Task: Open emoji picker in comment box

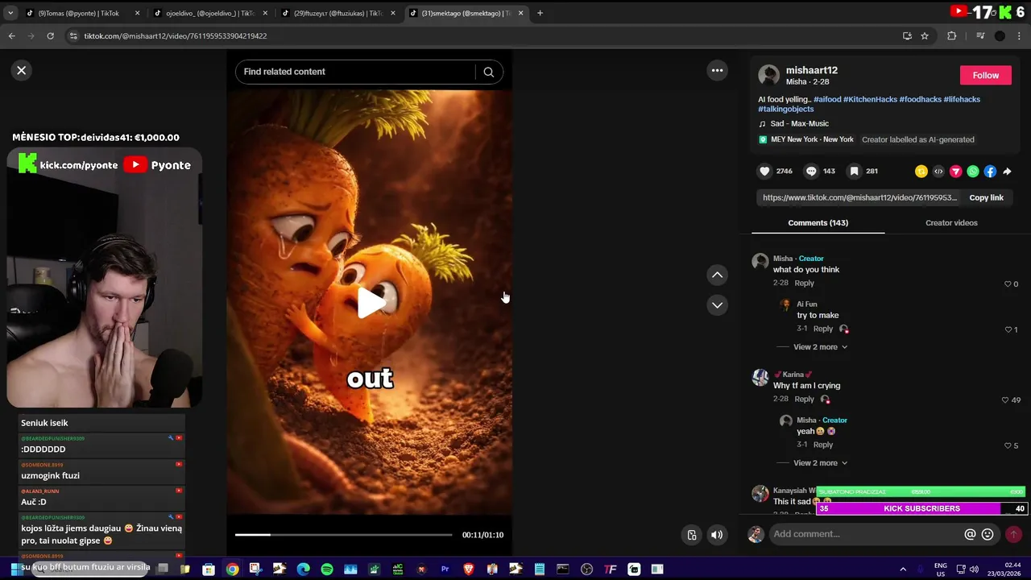Action: coord(987,534)
